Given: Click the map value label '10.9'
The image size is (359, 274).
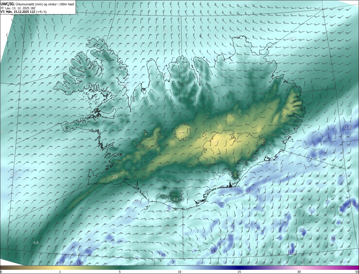Looking at the screenshot, I should pos(14,174).
